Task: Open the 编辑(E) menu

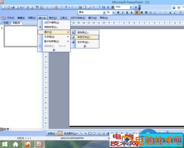Action: pyautogui.click(x=21, y=18)
